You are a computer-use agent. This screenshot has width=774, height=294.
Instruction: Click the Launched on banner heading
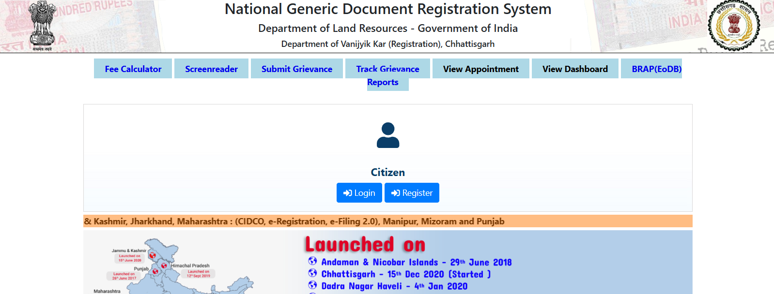click(365, 244)
